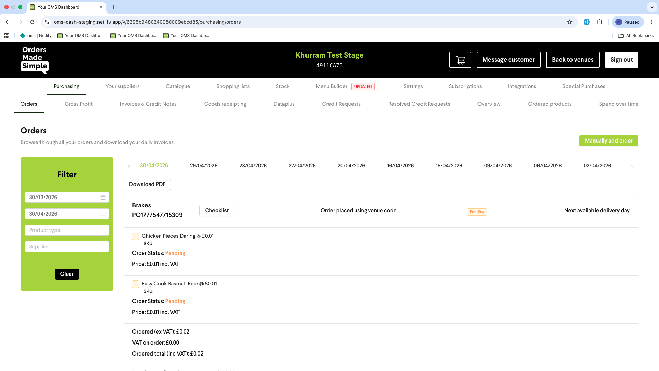Expand the tab search dropdown arrow
The height and width of the screenshot is (371, 659).
(x=652, y=7)
